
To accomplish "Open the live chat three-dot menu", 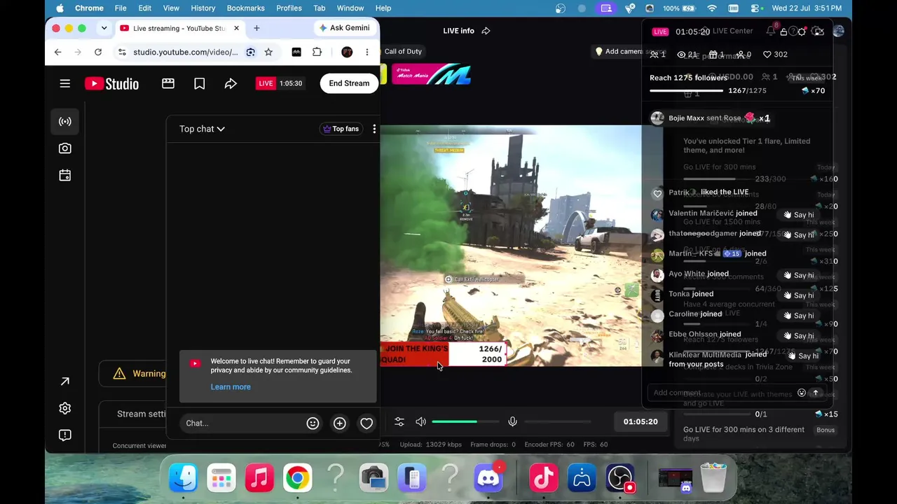I will [374, 129].
